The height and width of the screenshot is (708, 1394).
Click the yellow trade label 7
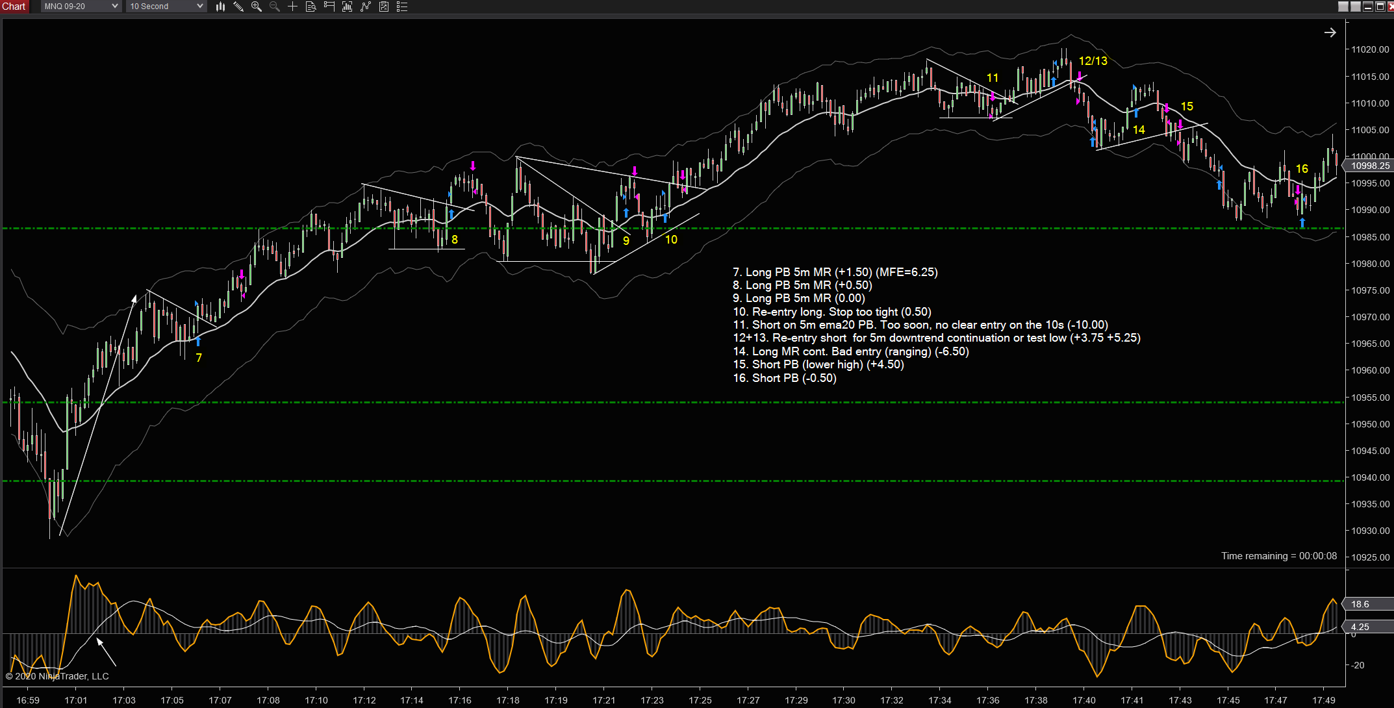point(199,358)
